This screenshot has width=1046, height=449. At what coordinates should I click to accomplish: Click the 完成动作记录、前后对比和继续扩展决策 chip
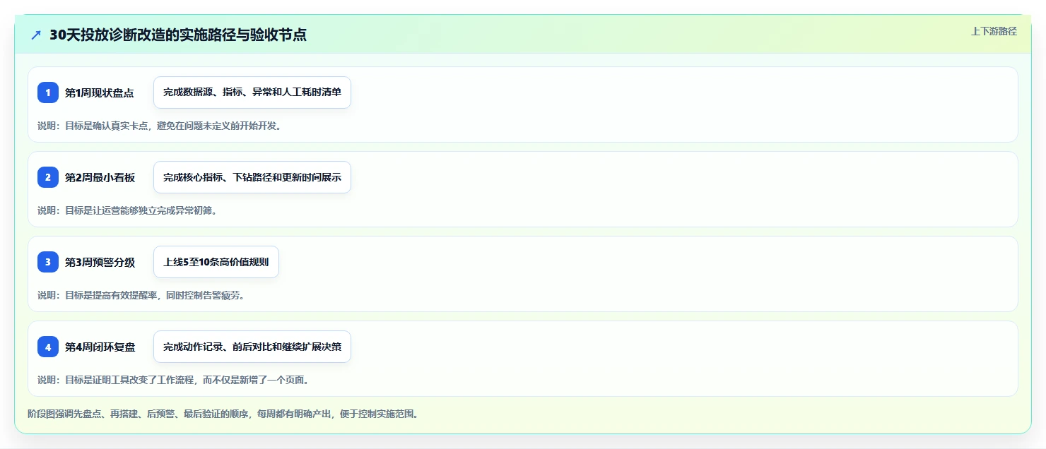252,347
